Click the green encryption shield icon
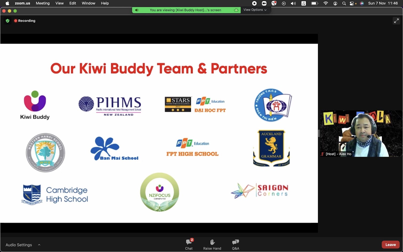The image size is (403, 252). 7,21
